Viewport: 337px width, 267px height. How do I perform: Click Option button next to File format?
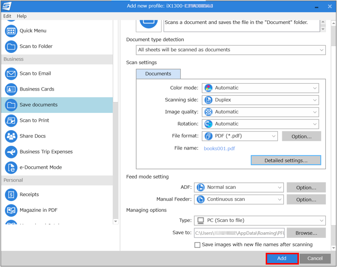click(301, 136)
